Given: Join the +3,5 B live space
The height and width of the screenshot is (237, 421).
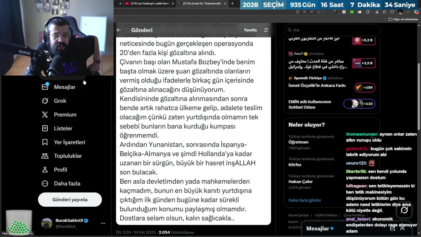Looking at the screenshot, I should click(x=364, y=63).
